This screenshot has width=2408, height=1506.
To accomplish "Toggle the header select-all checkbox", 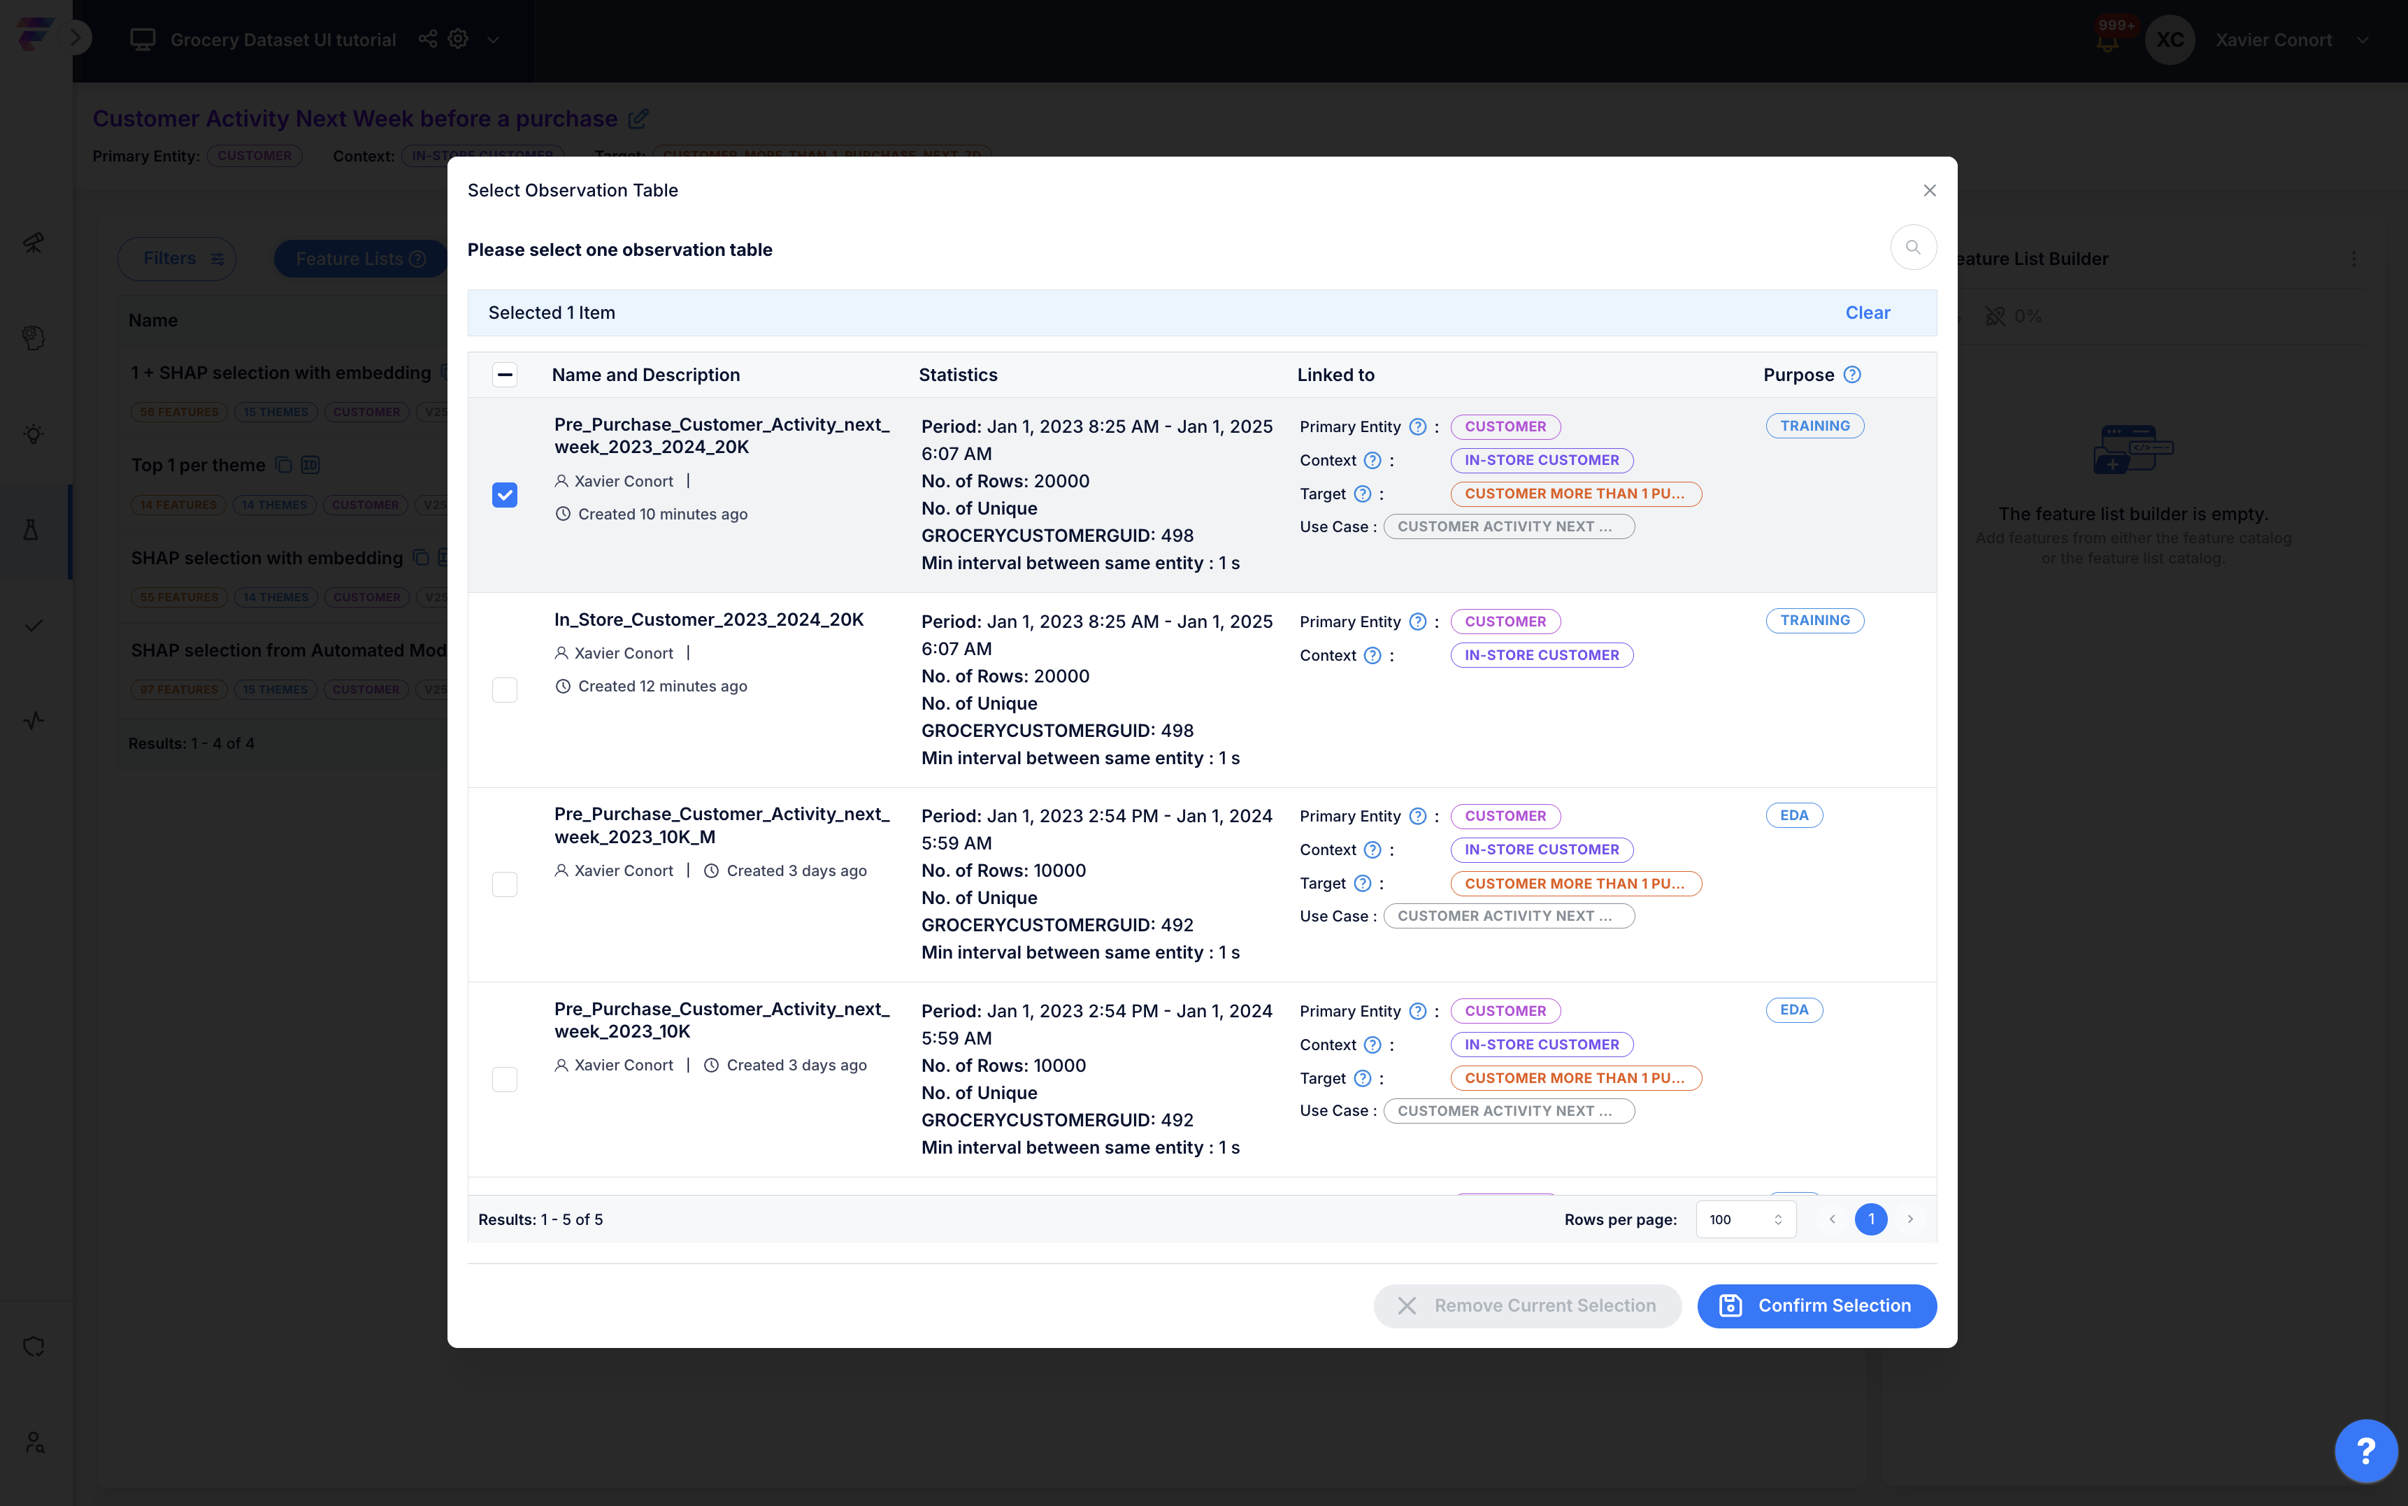I will [x=505, y=375].
